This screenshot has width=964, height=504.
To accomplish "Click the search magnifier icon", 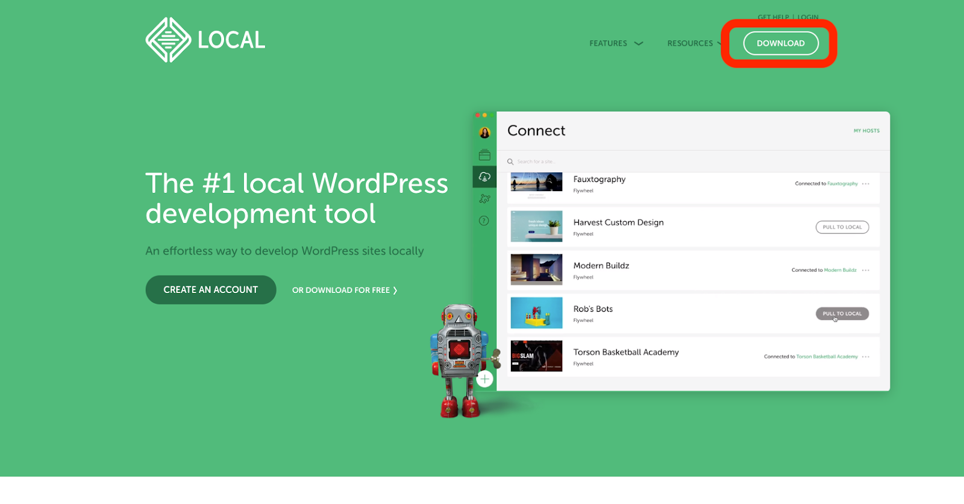I will 510,162.
